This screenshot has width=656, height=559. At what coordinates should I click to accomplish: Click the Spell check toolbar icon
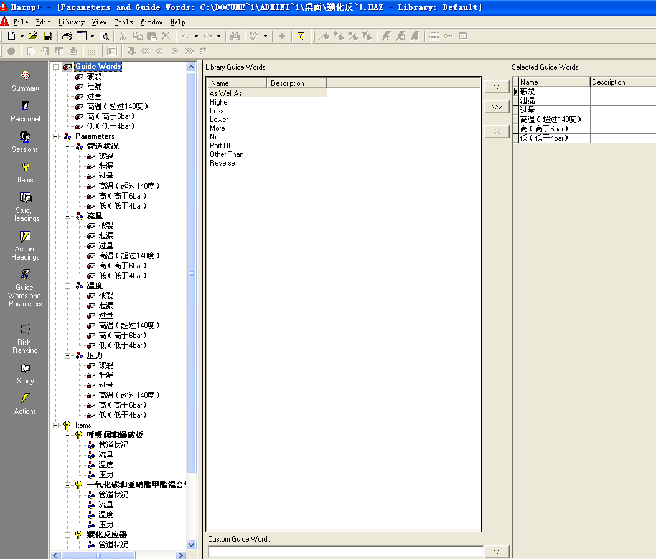coord(255,36)
